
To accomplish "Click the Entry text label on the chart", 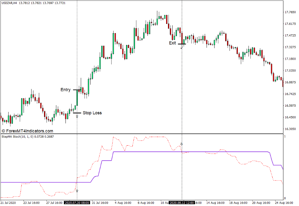I will pos(65,90).
